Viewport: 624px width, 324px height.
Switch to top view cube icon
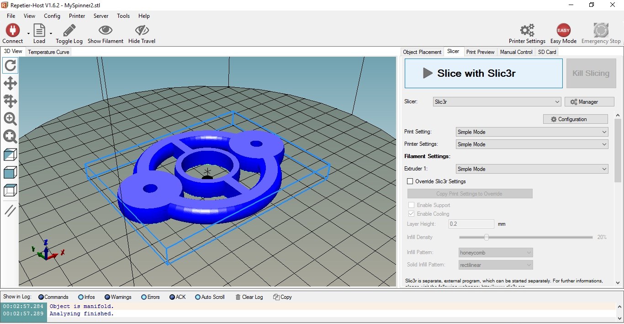click(x=10, y=190)
